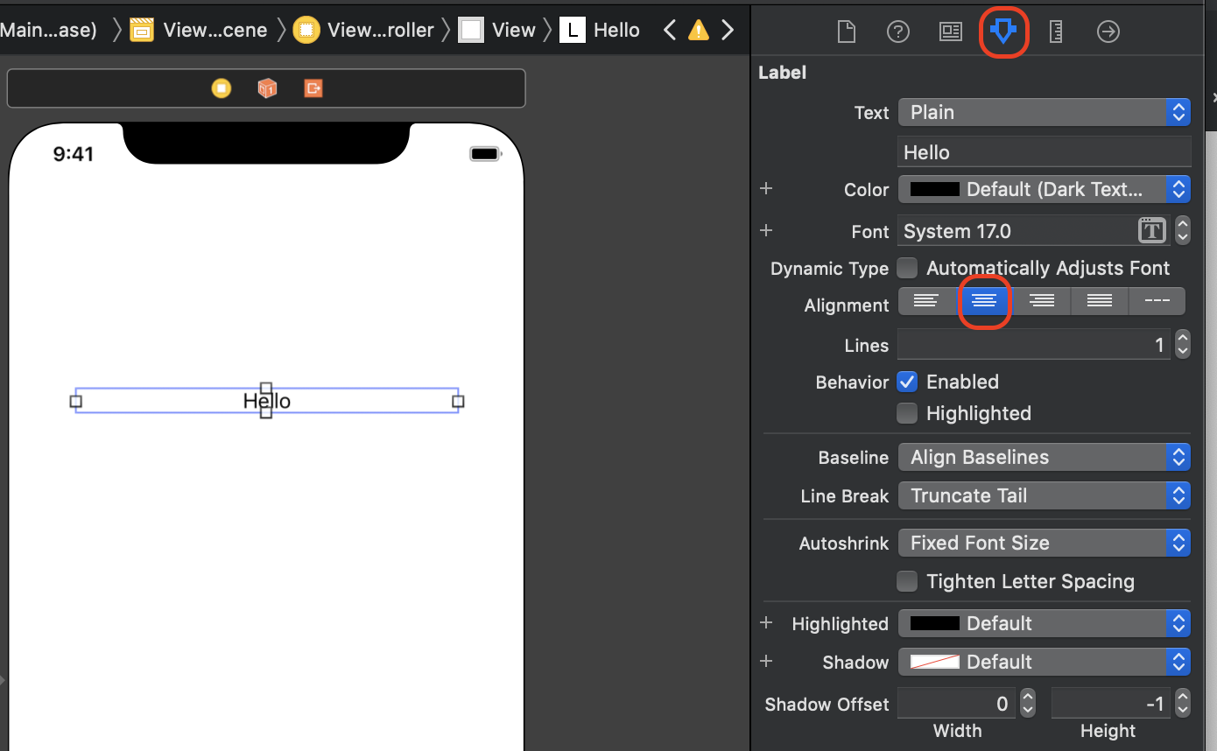Enable Automatically Adjusts Font checkbox
The image size is (1217, 751).
point(908,268)
